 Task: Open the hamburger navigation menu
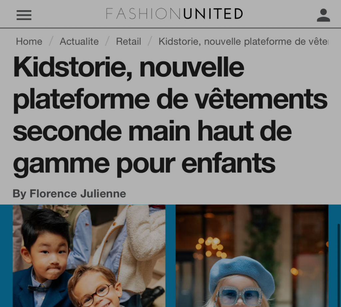click(x=24, y=15)
